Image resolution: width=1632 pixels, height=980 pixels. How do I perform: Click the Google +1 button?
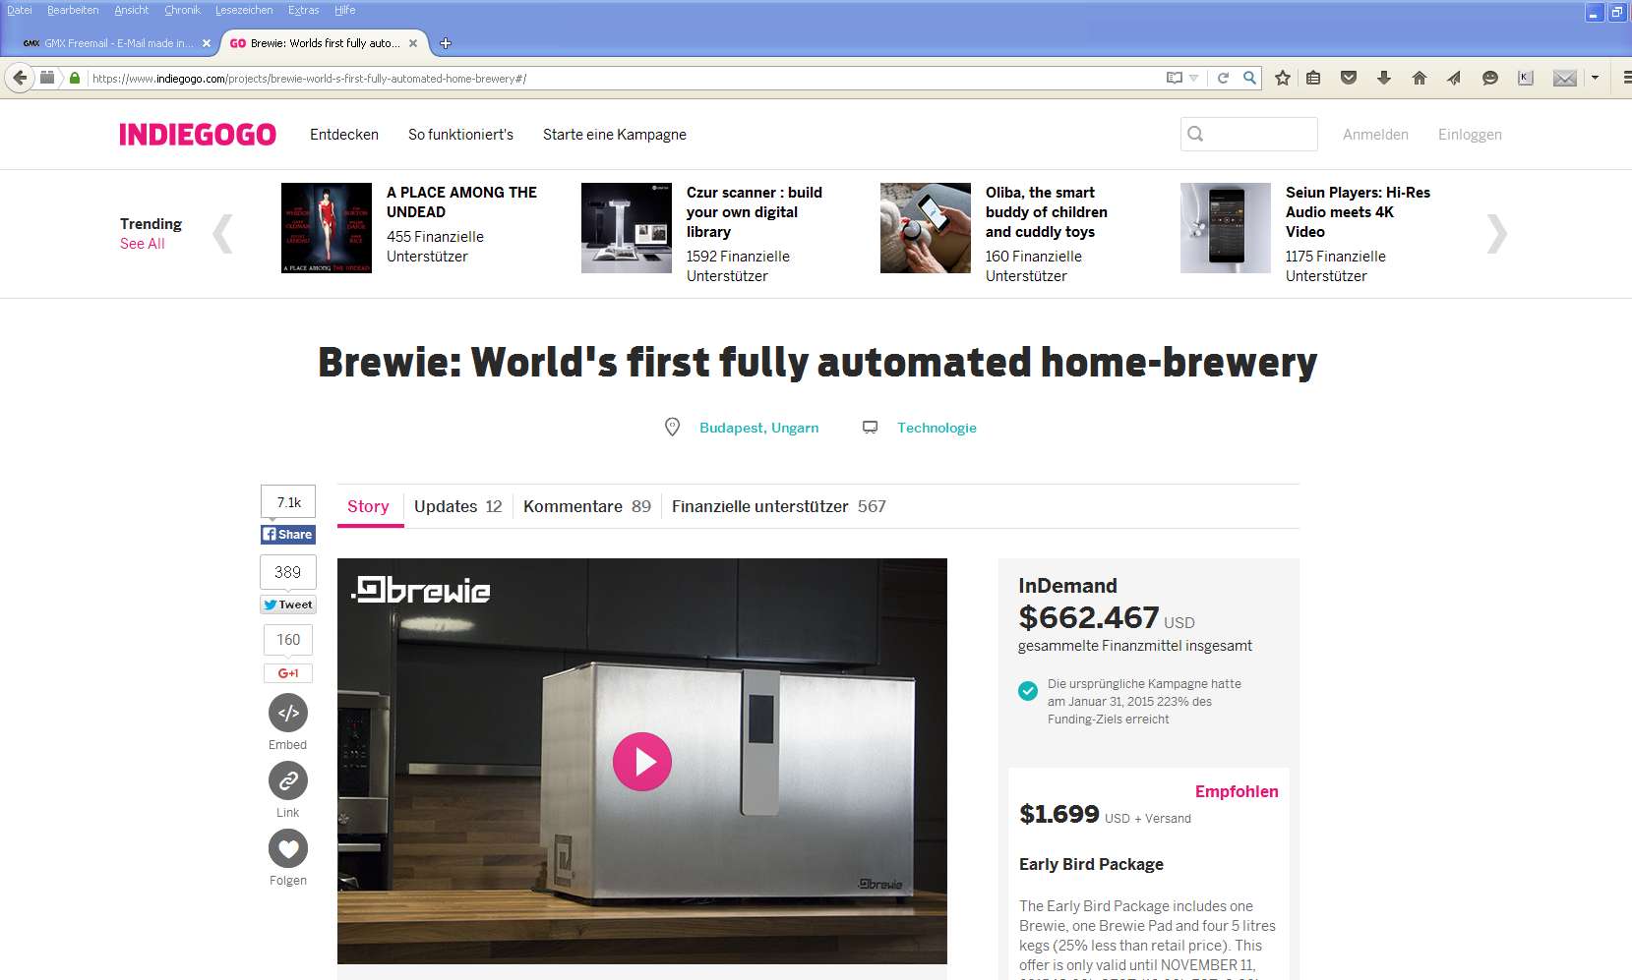pyautogui.click(x=288, y=673)
